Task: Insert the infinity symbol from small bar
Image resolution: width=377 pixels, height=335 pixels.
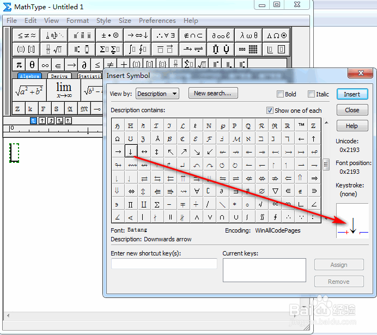Action: point(45,65)
